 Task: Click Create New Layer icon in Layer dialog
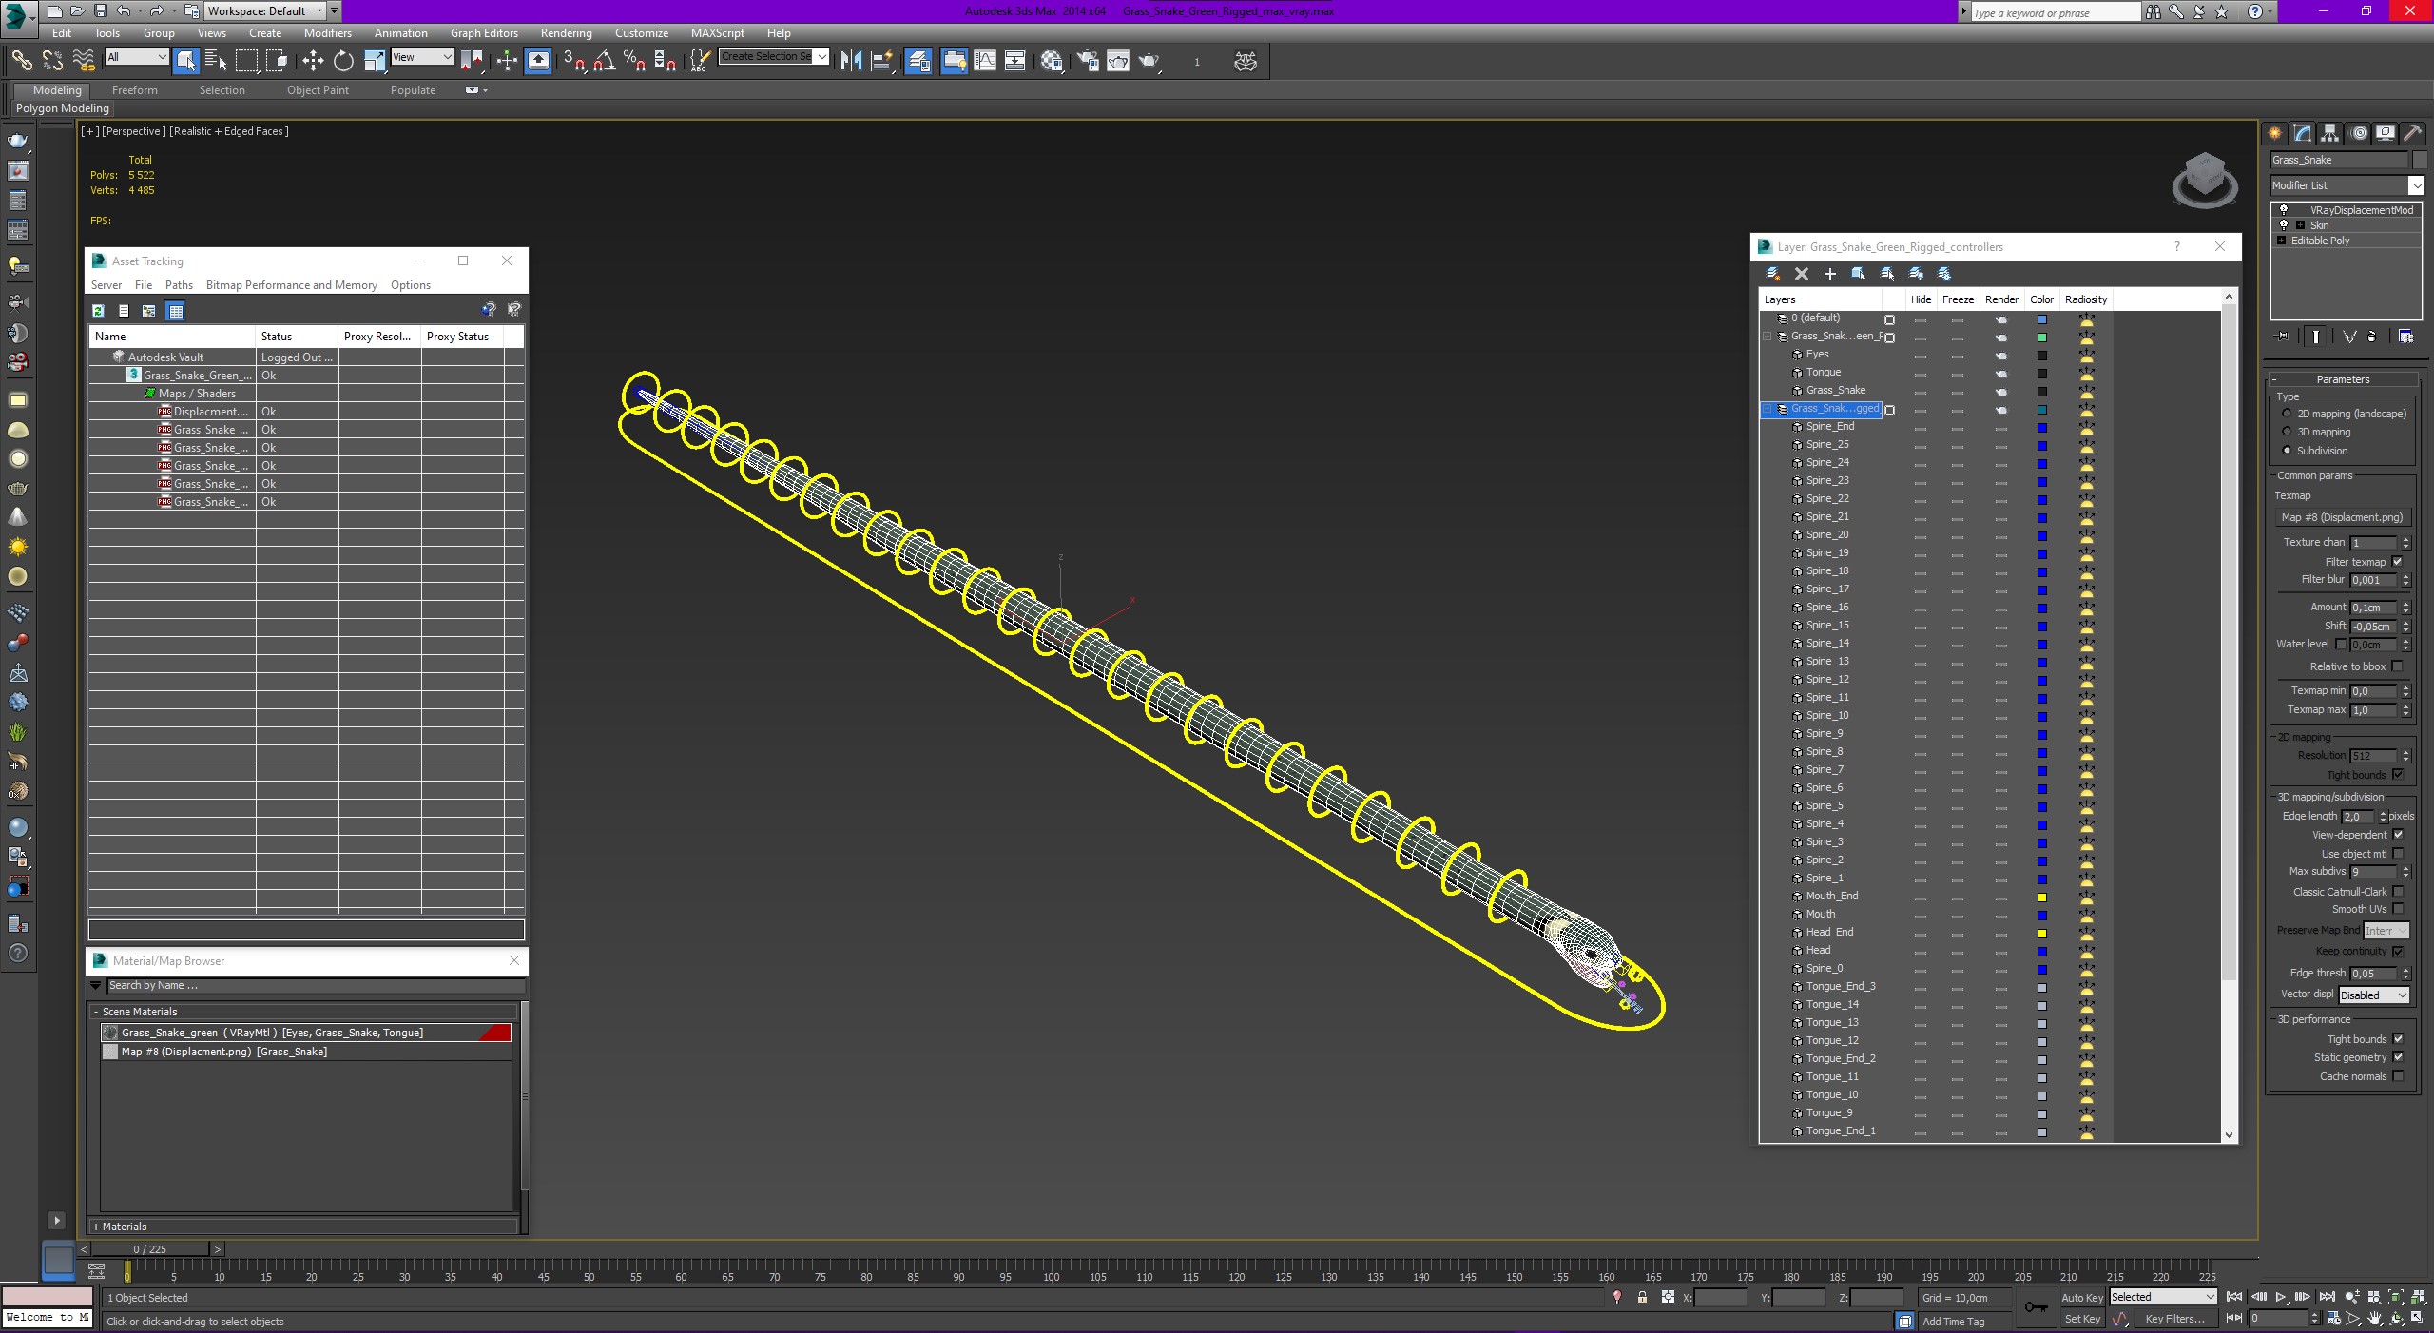(1772, 274)
